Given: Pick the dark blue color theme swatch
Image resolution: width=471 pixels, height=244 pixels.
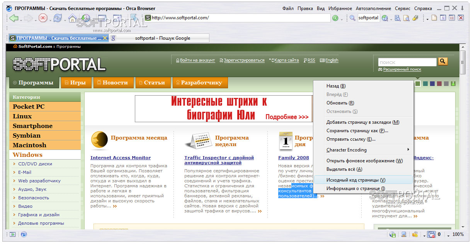Looking at the screenshot, I should tap(432, 84).
